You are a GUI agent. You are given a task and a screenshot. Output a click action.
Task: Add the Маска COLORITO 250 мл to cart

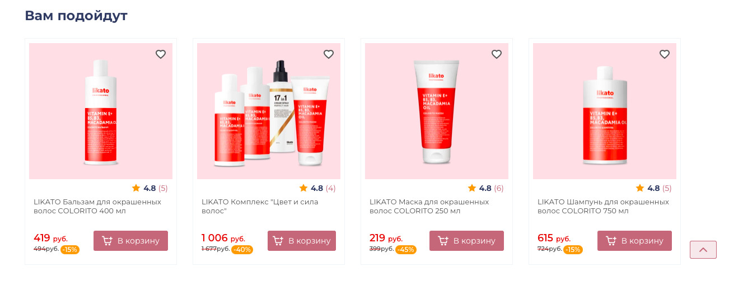click(x=466, y=241)
